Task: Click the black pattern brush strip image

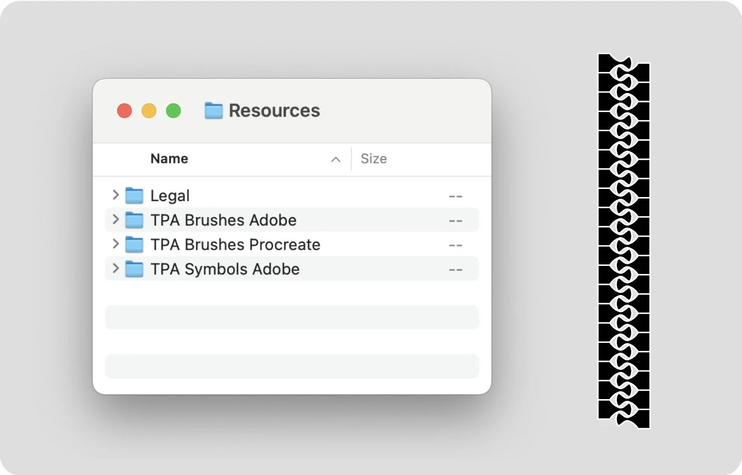Action: 624,241
